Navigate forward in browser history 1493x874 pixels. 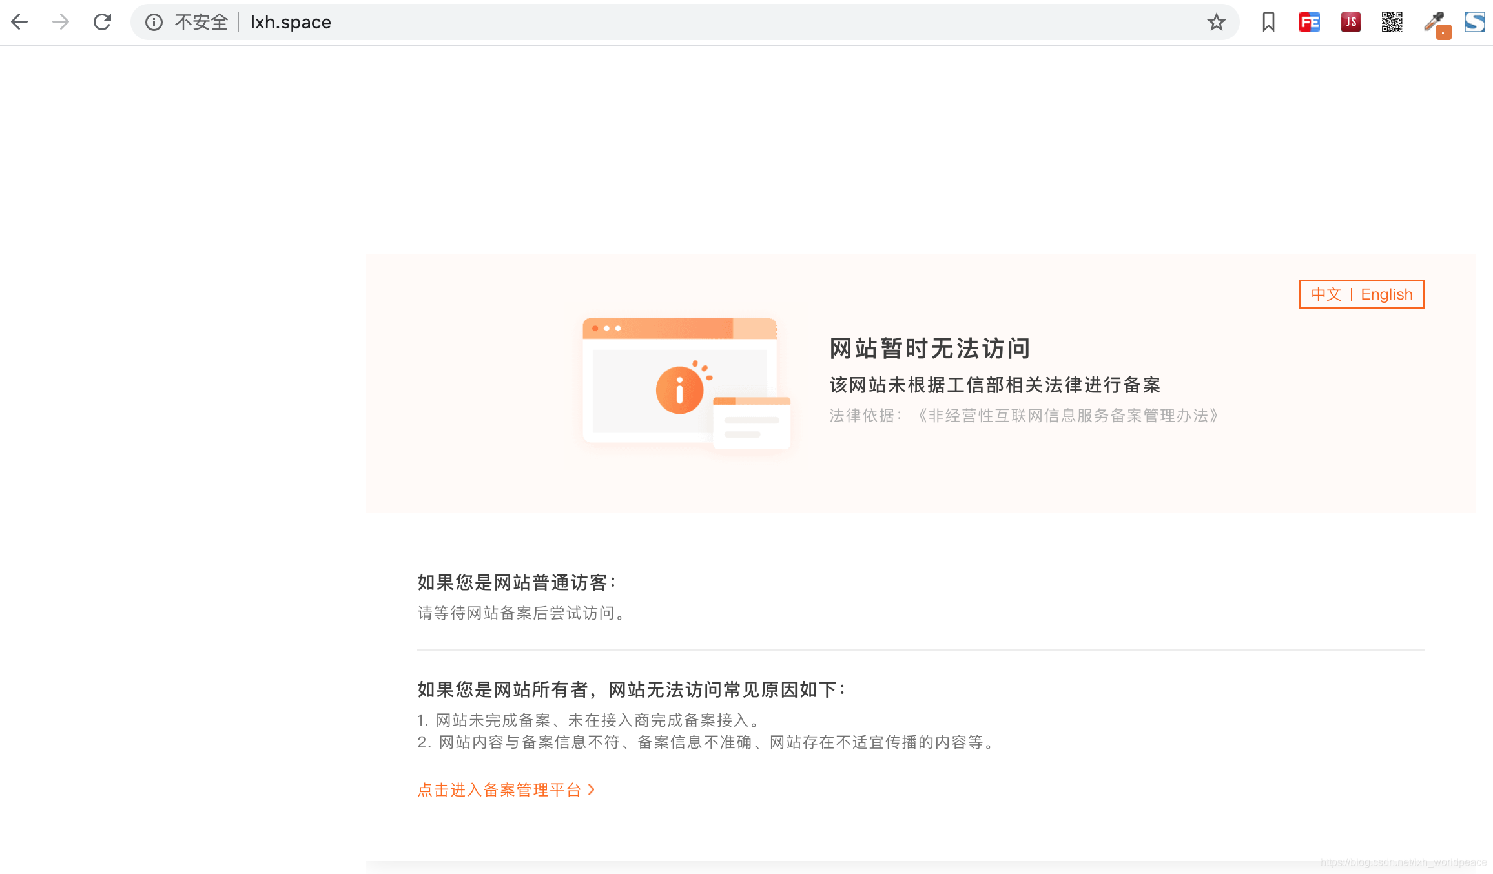[61, 21]
